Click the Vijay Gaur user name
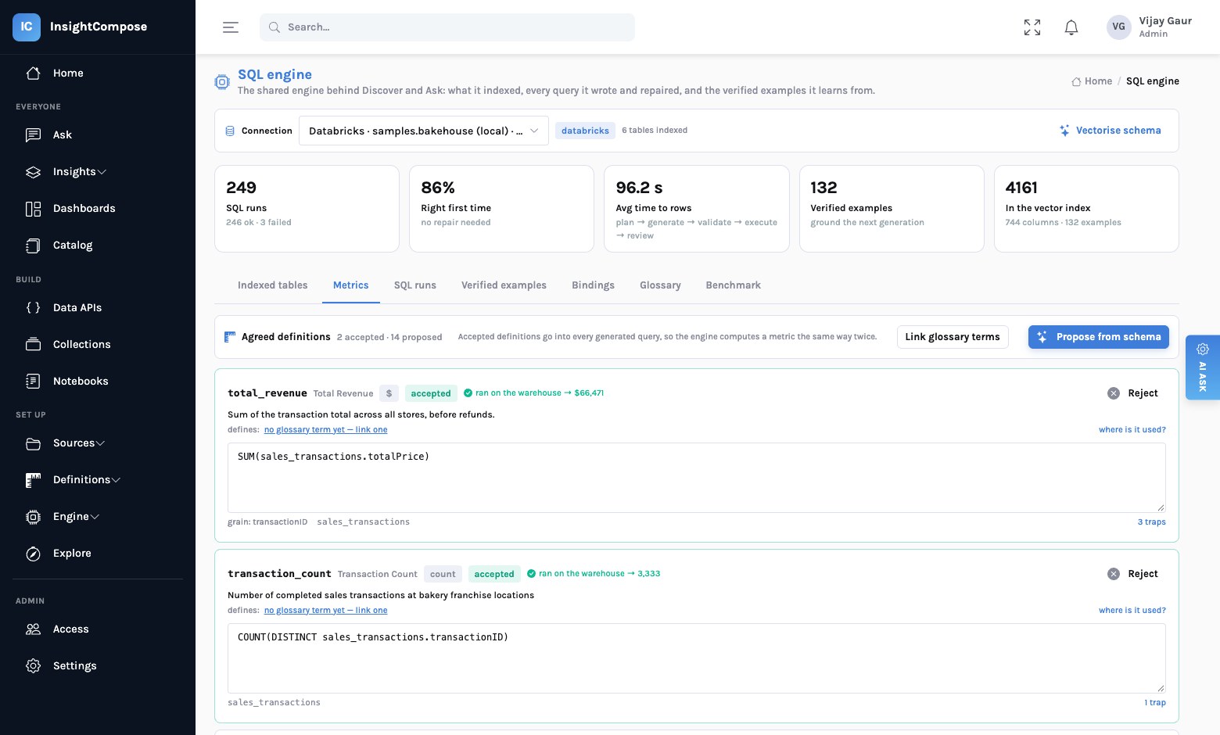1220x735 pixels. 1165,21
